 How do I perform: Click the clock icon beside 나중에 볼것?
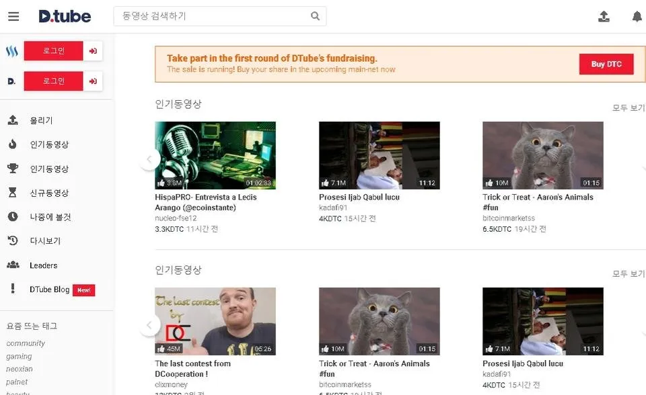[13, 216]
